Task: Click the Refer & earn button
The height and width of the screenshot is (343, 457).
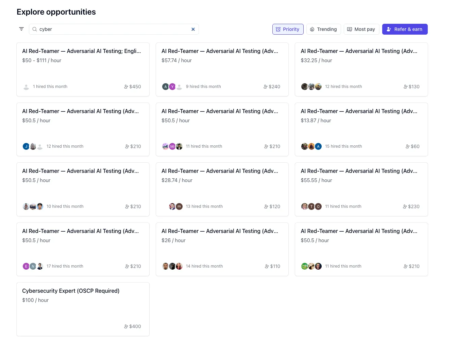Action: point(405,29)
